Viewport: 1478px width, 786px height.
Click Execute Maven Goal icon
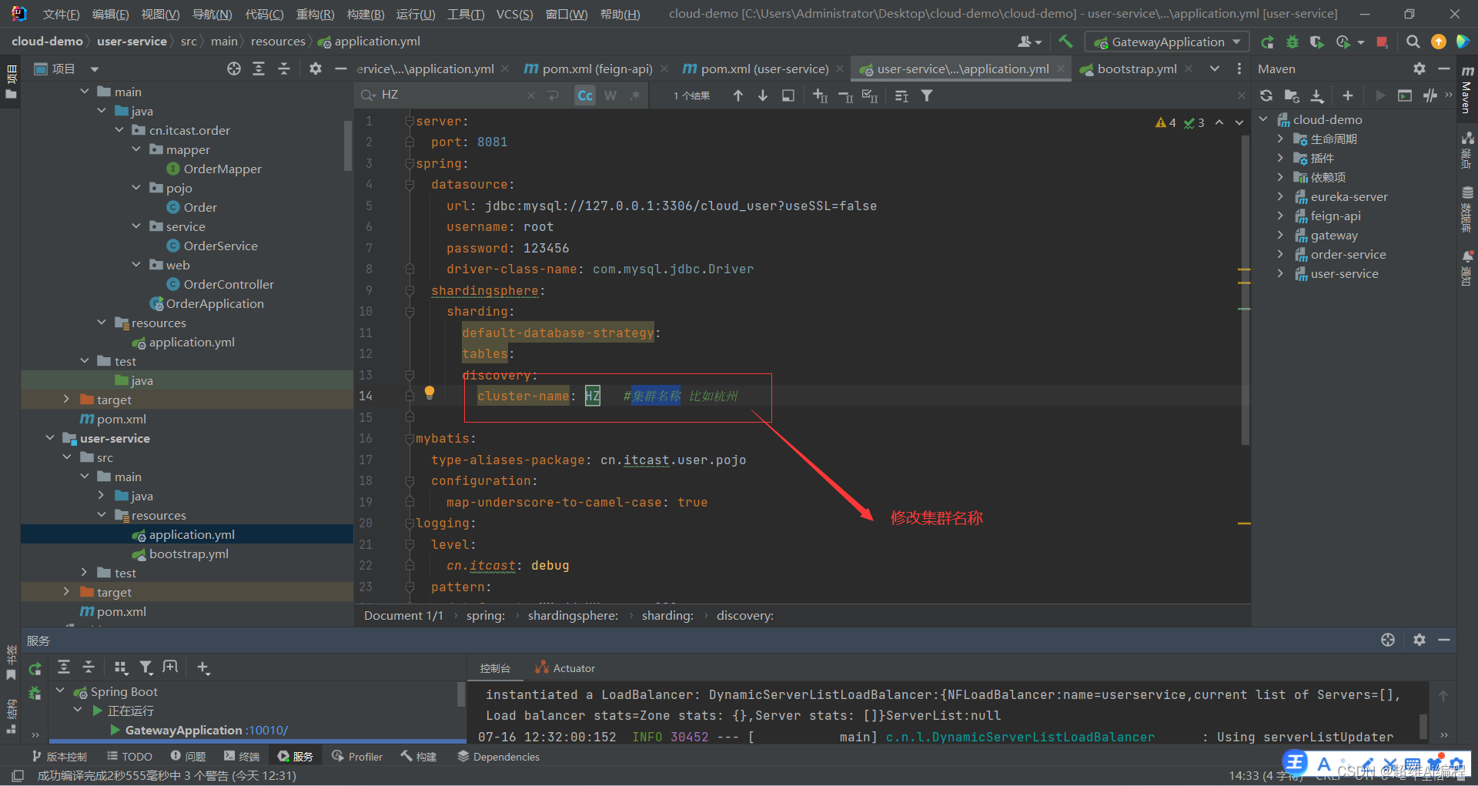click(1405, 95)
